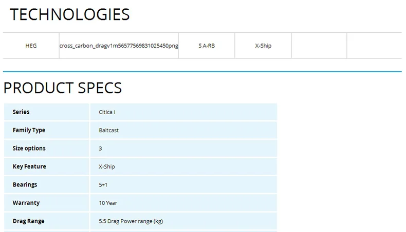The image size is (406, 232).
Task: Select the Drag Range label
Action: (28, 221)
